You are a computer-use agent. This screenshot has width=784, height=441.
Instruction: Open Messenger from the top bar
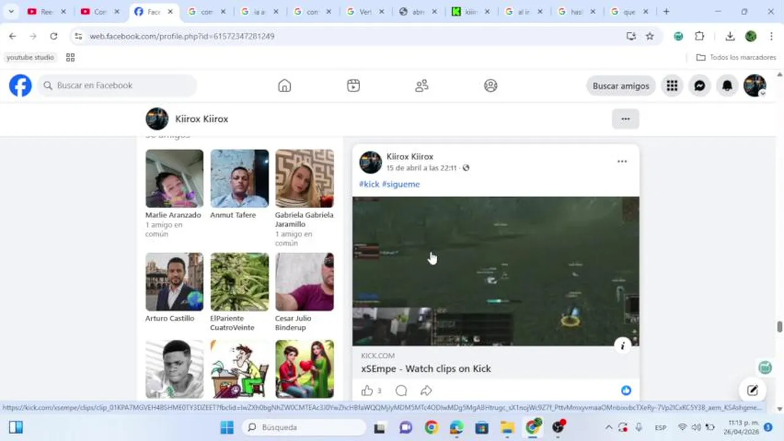point(699,86)
